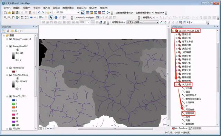This screenshot has width=221, height=136.
Task: Open the 插入(I) menu
Action: [x=46, y=8]
